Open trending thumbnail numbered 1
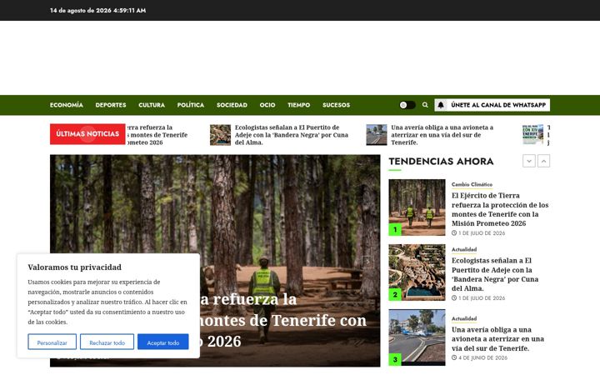This screenshot has width=600, height=375. (417, 207)
